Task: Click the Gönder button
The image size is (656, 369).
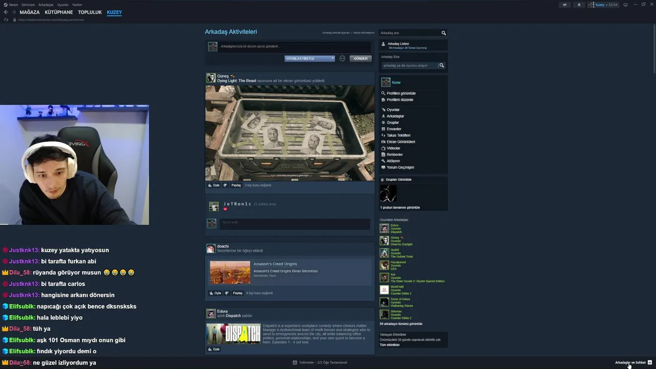Action: click(x=360, y=58)
